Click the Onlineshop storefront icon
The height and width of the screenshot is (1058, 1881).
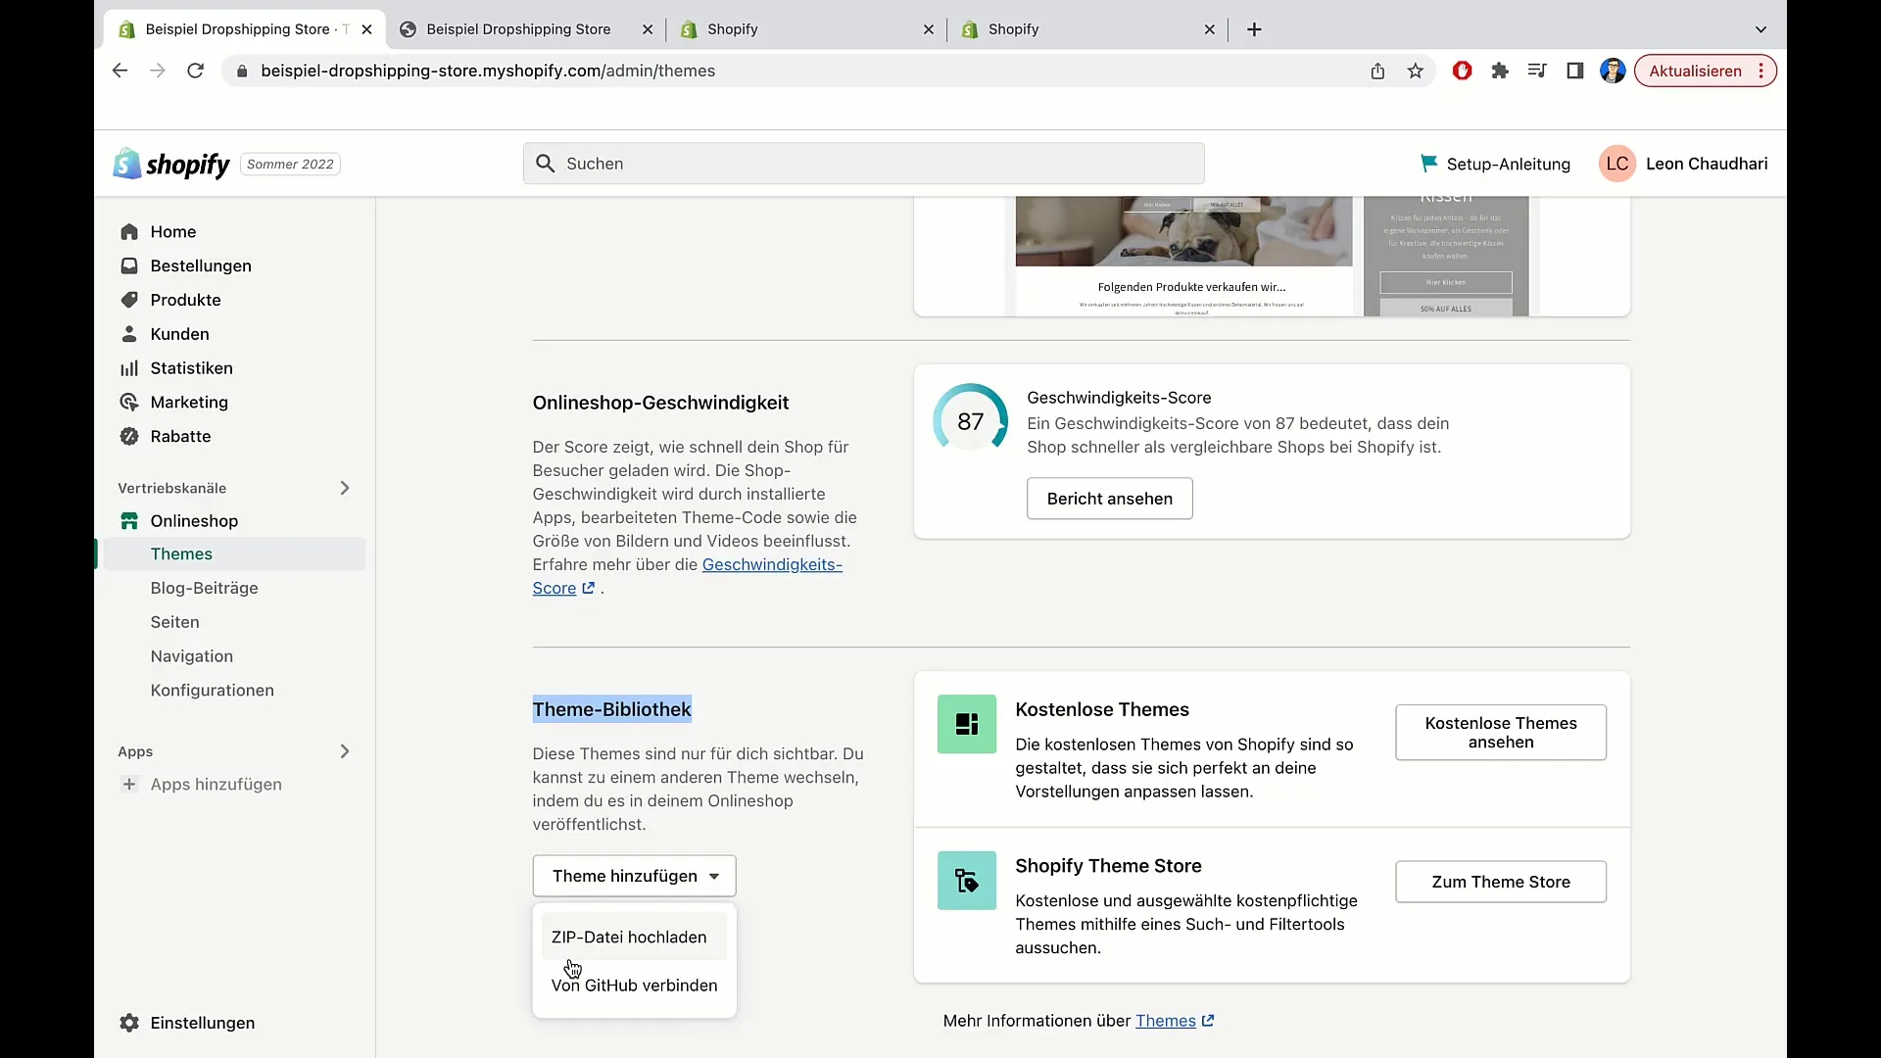[128, 520]
